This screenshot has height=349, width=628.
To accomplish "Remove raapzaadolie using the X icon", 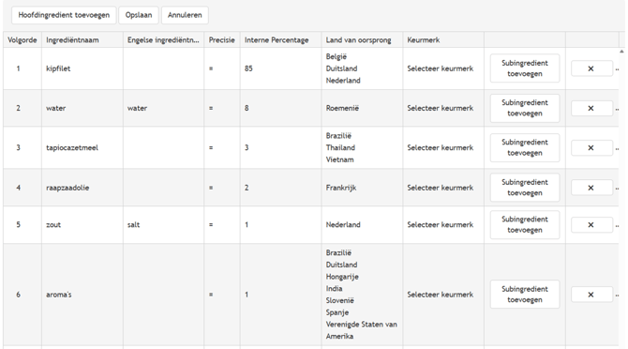I will (x=591, y=188).
